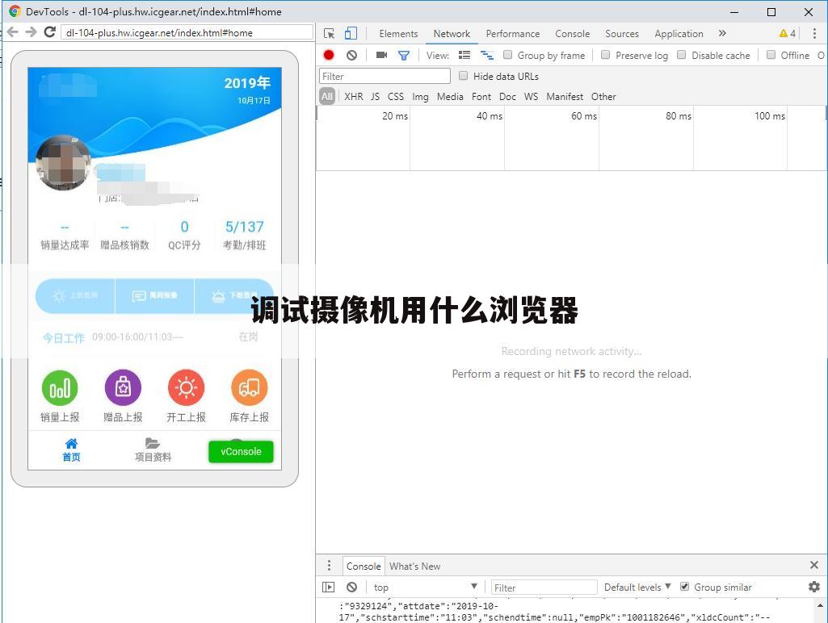Click the browser back arrow
The width and height of the screenshot is (828, 623).
pyautogui.click(x=13, y=32)
